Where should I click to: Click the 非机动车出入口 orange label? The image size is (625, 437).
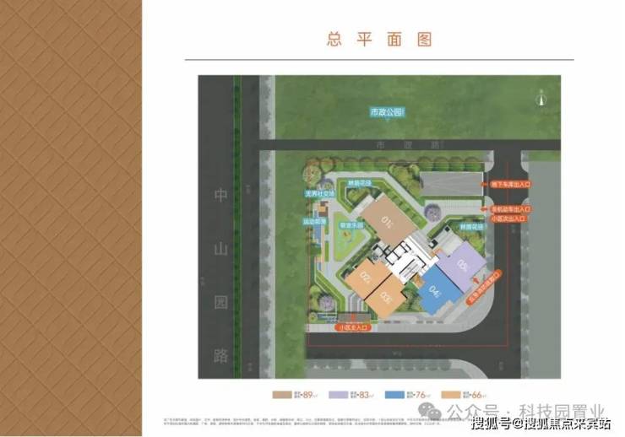tap(510, 209)
